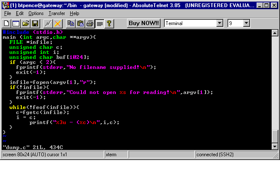
Task: Click the connection properties window icon
Action: [16, 23]
